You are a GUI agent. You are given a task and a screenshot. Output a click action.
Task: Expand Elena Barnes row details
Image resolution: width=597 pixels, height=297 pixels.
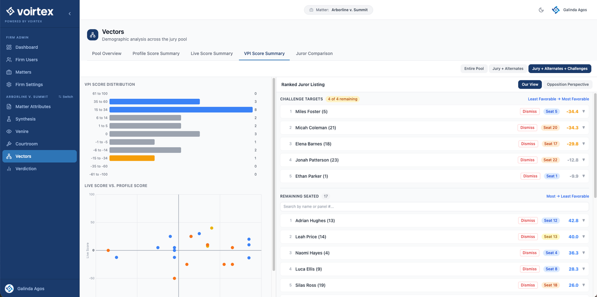tap(583, 144)
